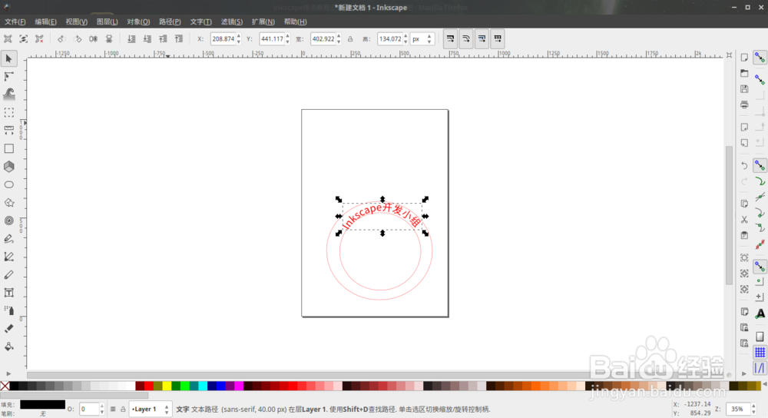The height and width of the screenshot is (418, 768).
Task: Select the Calligraphy tool
Action: click(x=8, y=274)
